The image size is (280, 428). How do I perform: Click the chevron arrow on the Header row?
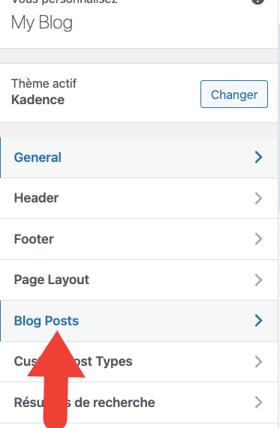click(258, 198)
